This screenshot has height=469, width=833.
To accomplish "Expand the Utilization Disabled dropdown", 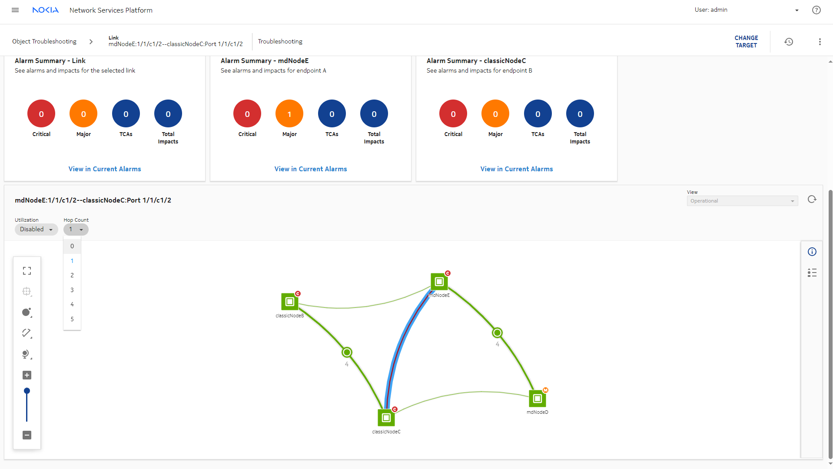I will tap(37, 230).
